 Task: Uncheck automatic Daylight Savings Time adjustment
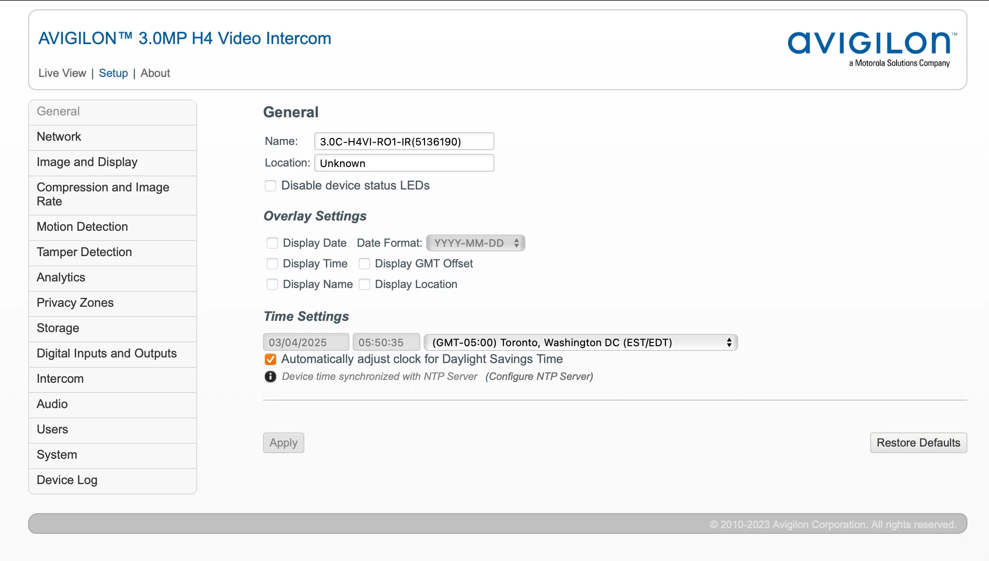pyautogui.click(x=270, y=359)
